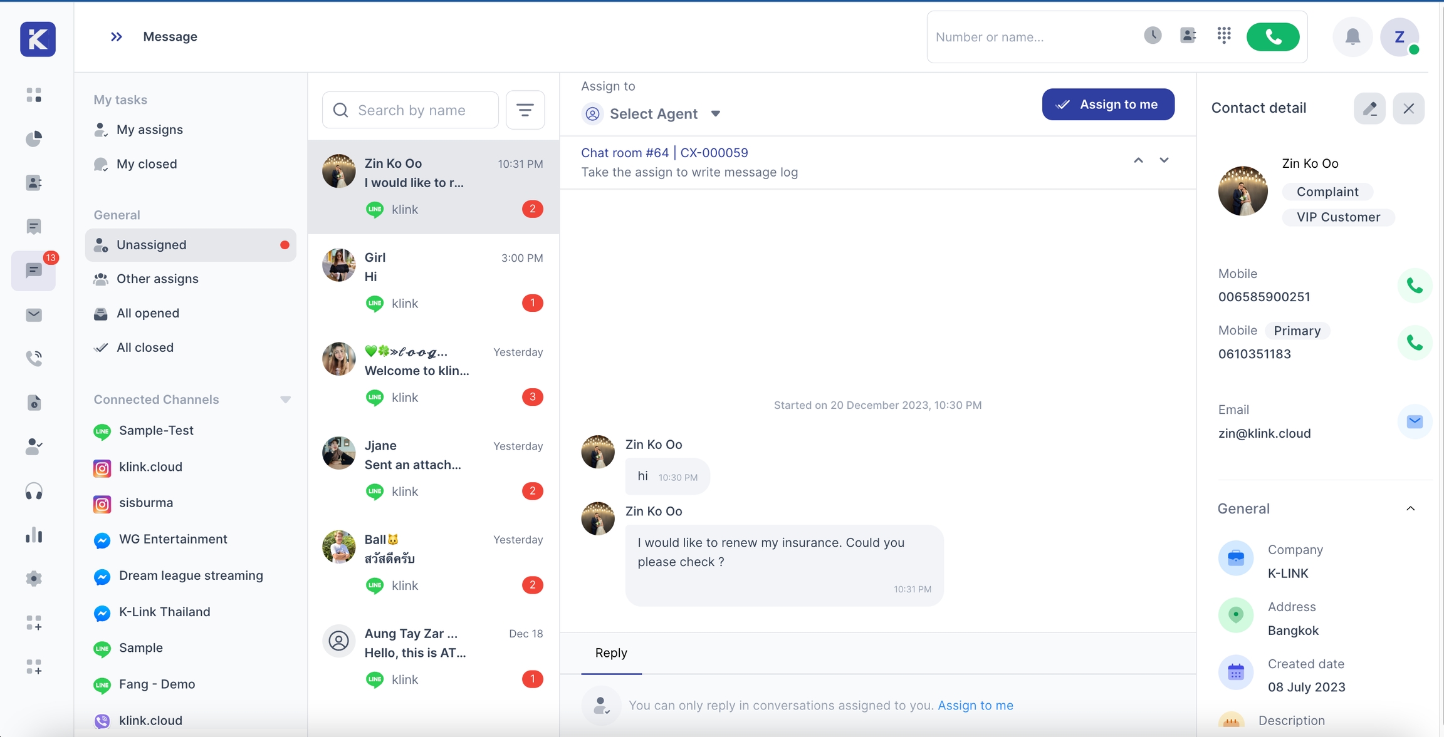Call primary mobile number 0610351183
The height and width of the screenshot is (737, 1444).
[1414, 343]
